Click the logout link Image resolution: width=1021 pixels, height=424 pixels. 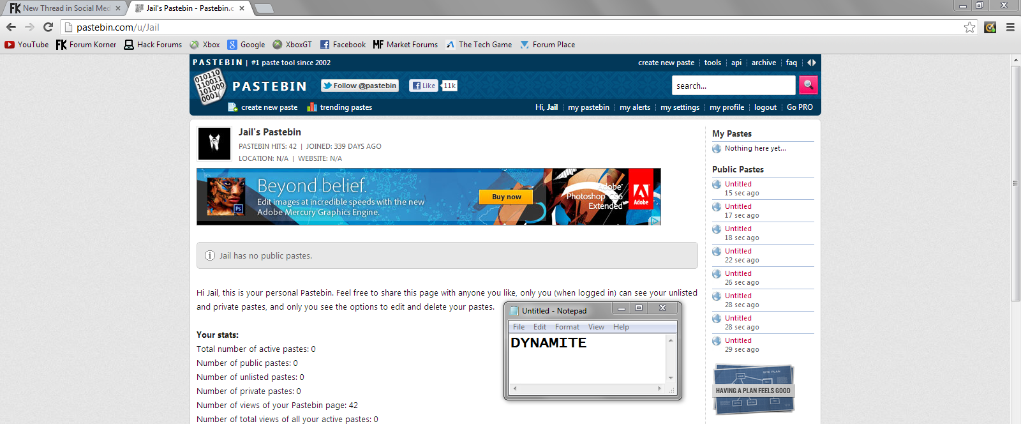[765, 107]
